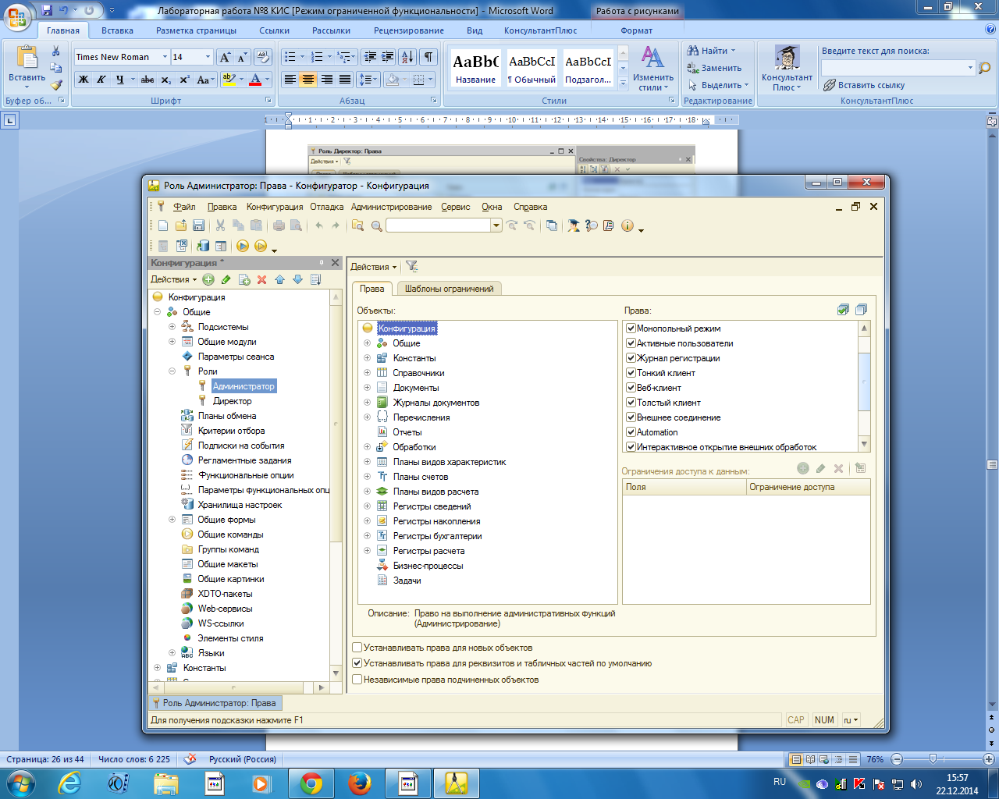Paste from clipboard using Вставить
The image size is (999, 799).
pos(27,66)
